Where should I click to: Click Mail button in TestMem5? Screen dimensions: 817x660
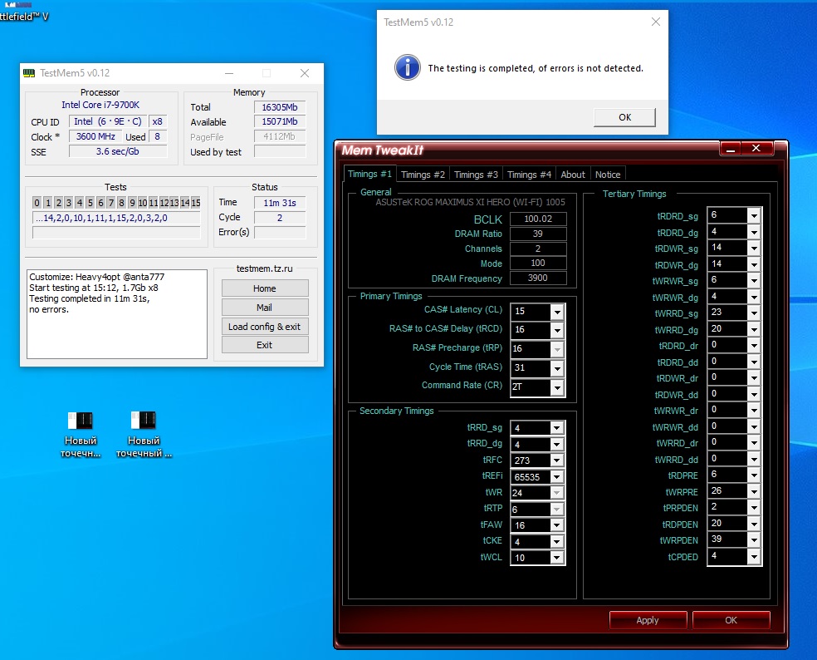[265, 308]
